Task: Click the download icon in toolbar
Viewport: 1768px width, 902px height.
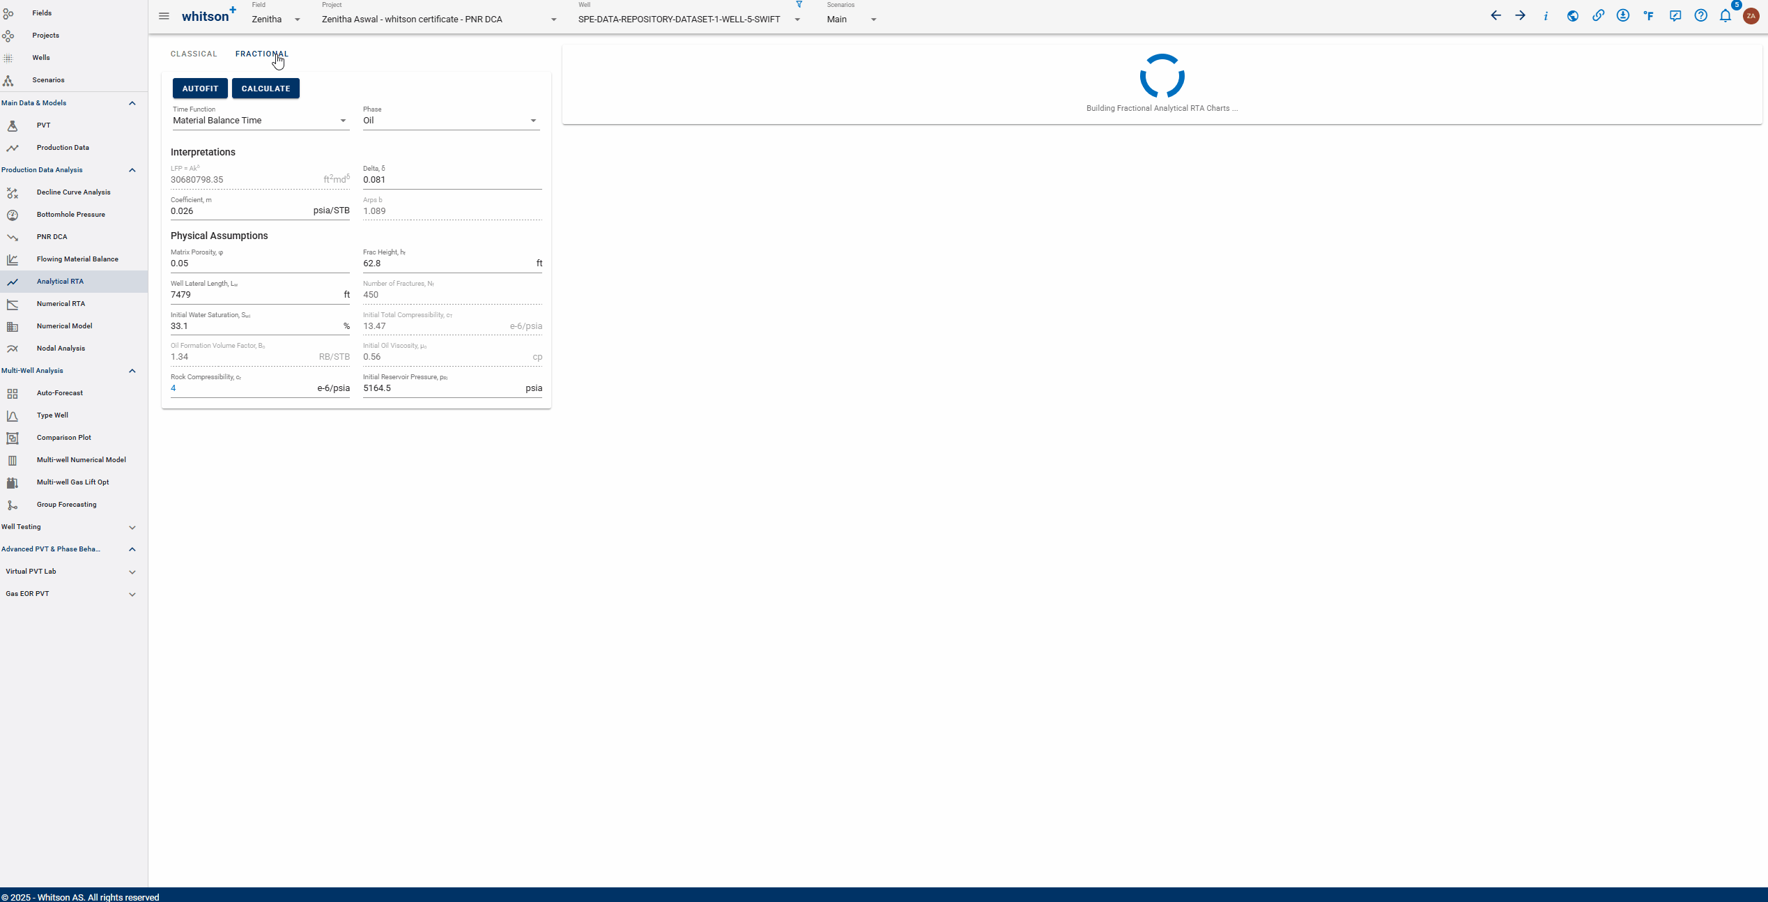Action: (x=1623, y=15)
